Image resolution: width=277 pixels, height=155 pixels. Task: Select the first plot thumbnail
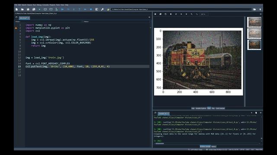pyautogui.click(x=254, y=22)
